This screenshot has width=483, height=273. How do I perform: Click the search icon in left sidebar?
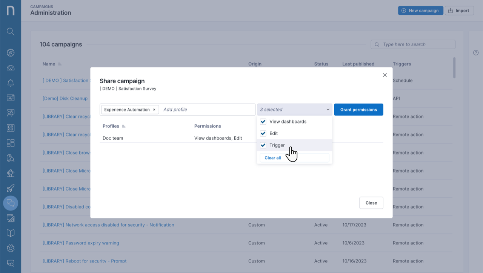pyautogui.click(x=11, y=32)
